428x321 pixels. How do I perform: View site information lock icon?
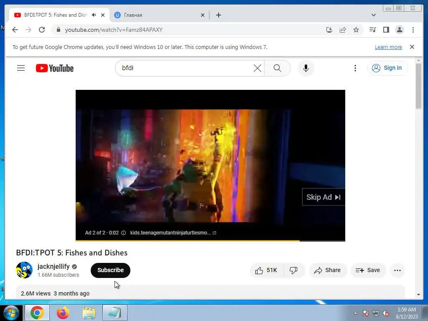click(59, 30)
